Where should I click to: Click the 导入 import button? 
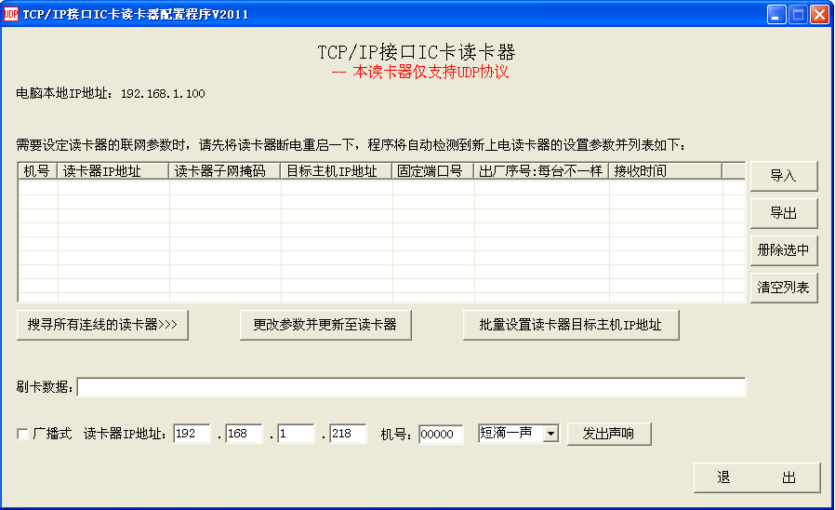(x=783, y=176)
